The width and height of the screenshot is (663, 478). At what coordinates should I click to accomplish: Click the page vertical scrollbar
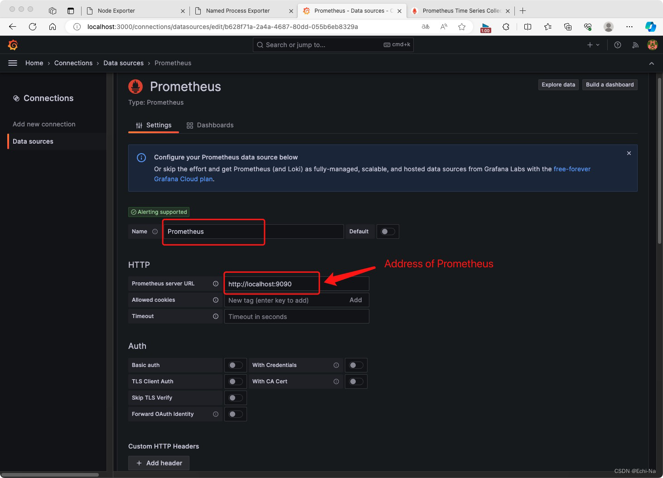pyautogui.click(x=659, y=161)
